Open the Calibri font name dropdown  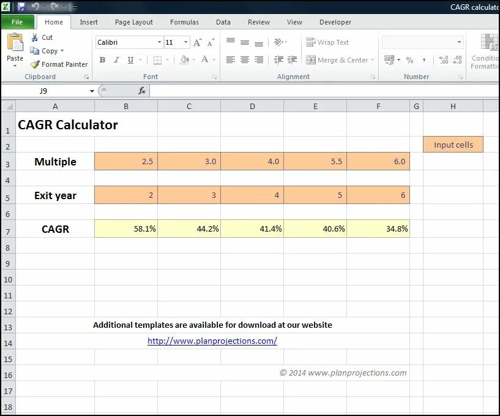point(159,42)
